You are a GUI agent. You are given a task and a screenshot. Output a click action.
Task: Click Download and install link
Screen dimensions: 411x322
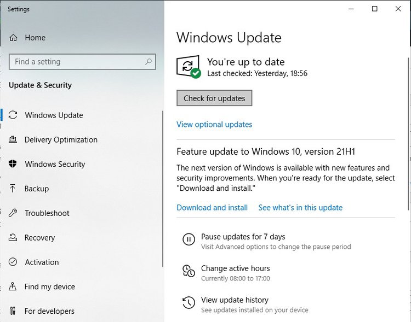(212, 207)
